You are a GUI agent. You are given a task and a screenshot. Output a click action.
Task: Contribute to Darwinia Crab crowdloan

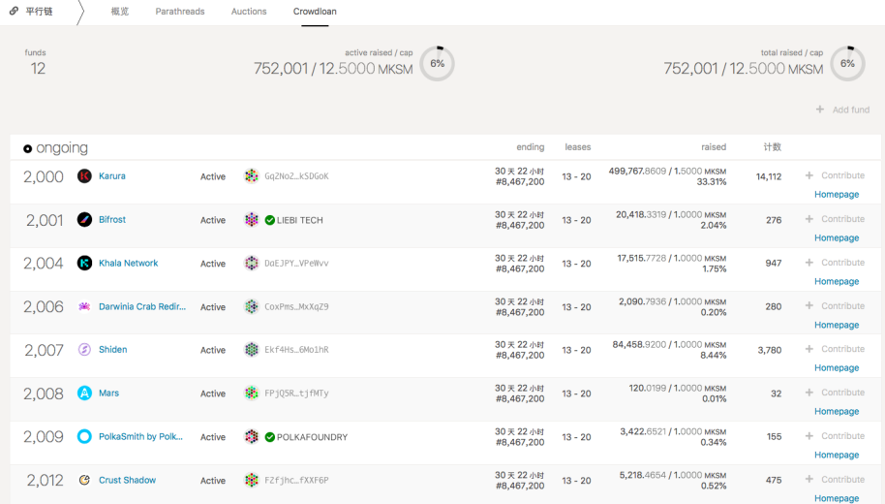(836, 305)
